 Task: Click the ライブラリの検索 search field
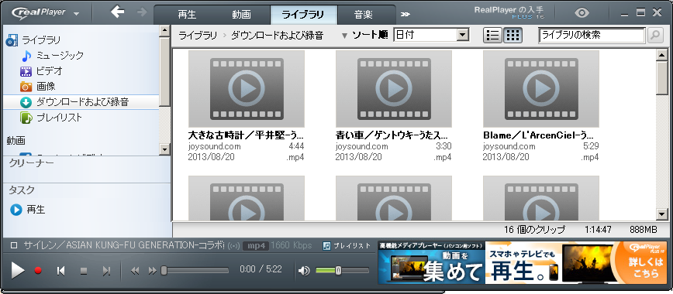(592, 36)
